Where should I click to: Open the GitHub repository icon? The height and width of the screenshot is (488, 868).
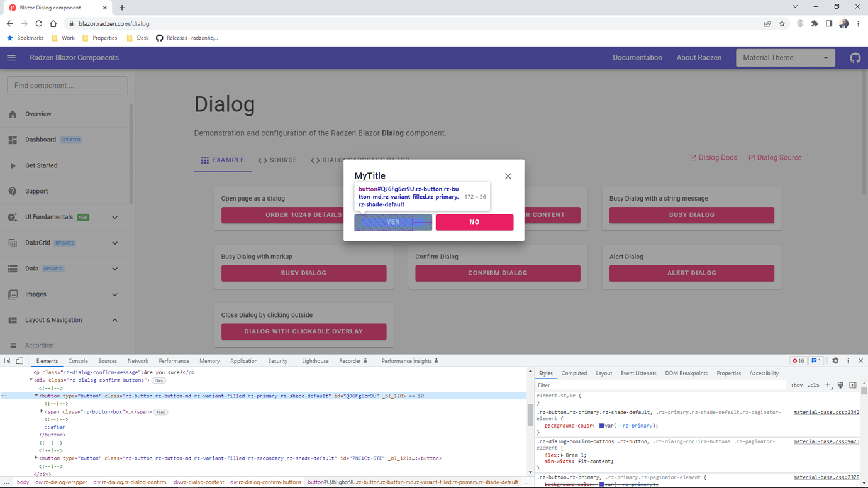[x=855, y=58]
